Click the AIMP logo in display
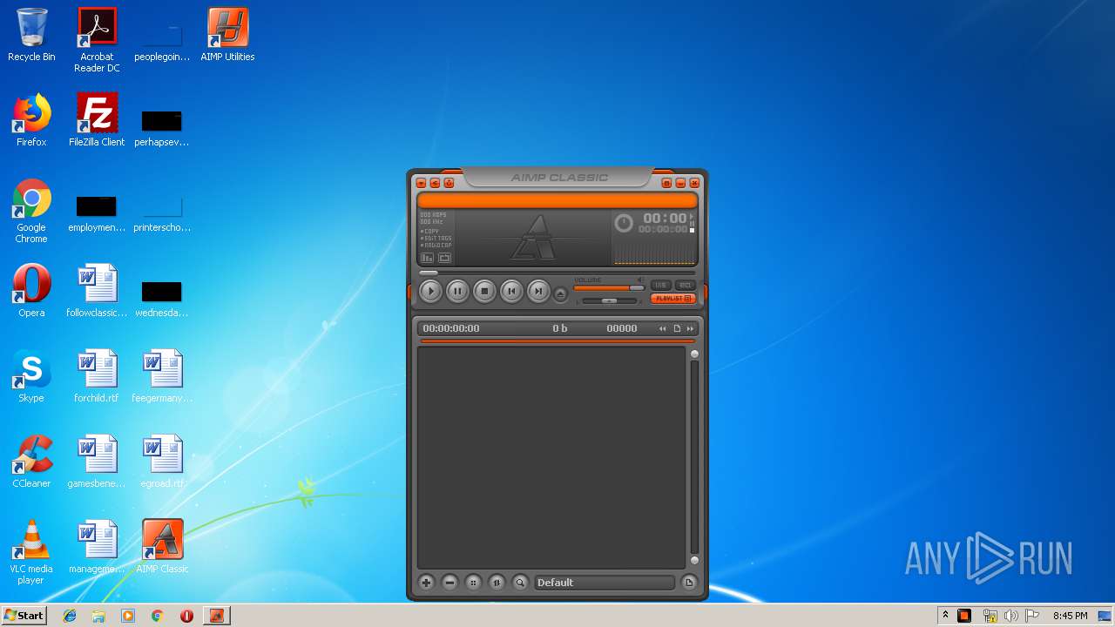 (x=534, y=237)
